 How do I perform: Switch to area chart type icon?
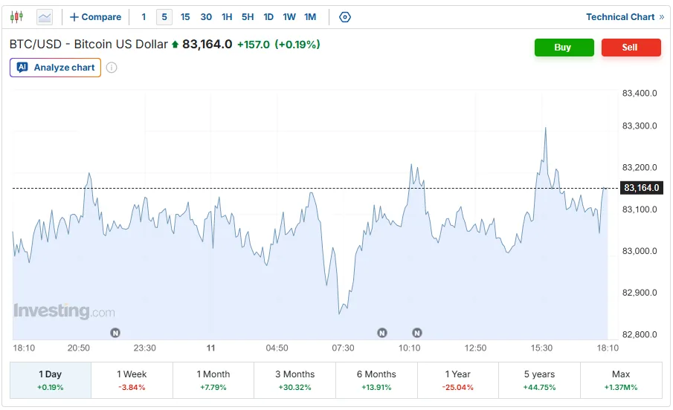45,17
